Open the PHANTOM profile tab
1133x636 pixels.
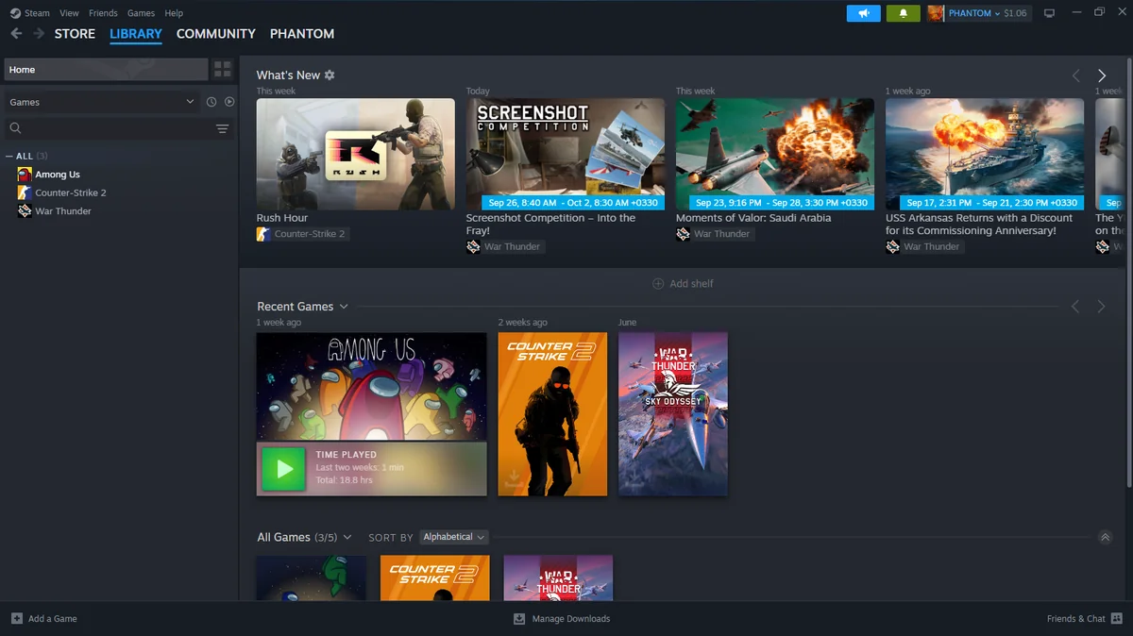(302, 34)
